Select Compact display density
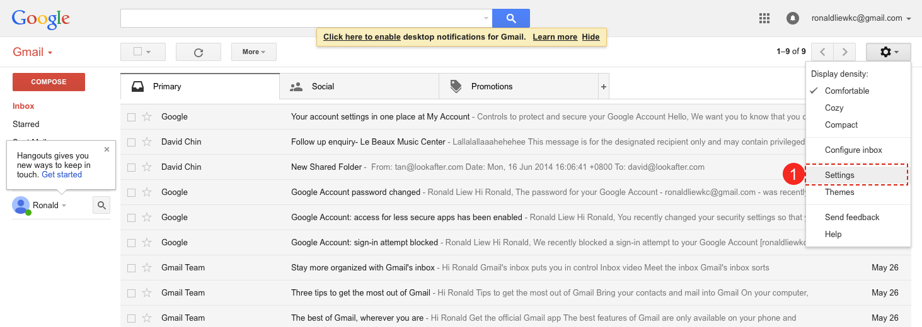Image resolution: width=922 pixels, height=327 pixels. (x=858, y=125)
